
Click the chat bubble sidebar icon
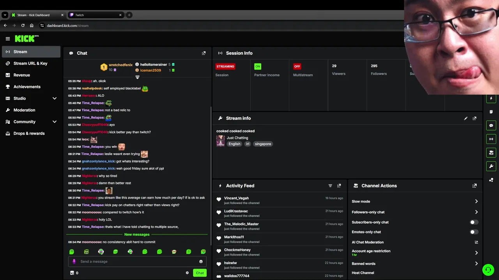(x=491, y=126)
